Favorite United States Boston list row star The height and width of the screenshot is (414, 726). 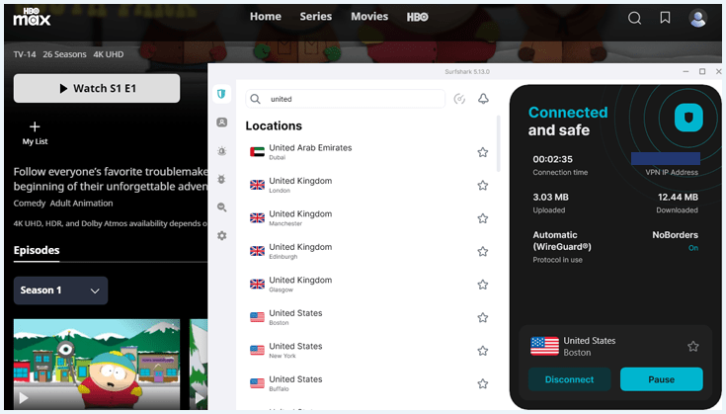(482, 318)
